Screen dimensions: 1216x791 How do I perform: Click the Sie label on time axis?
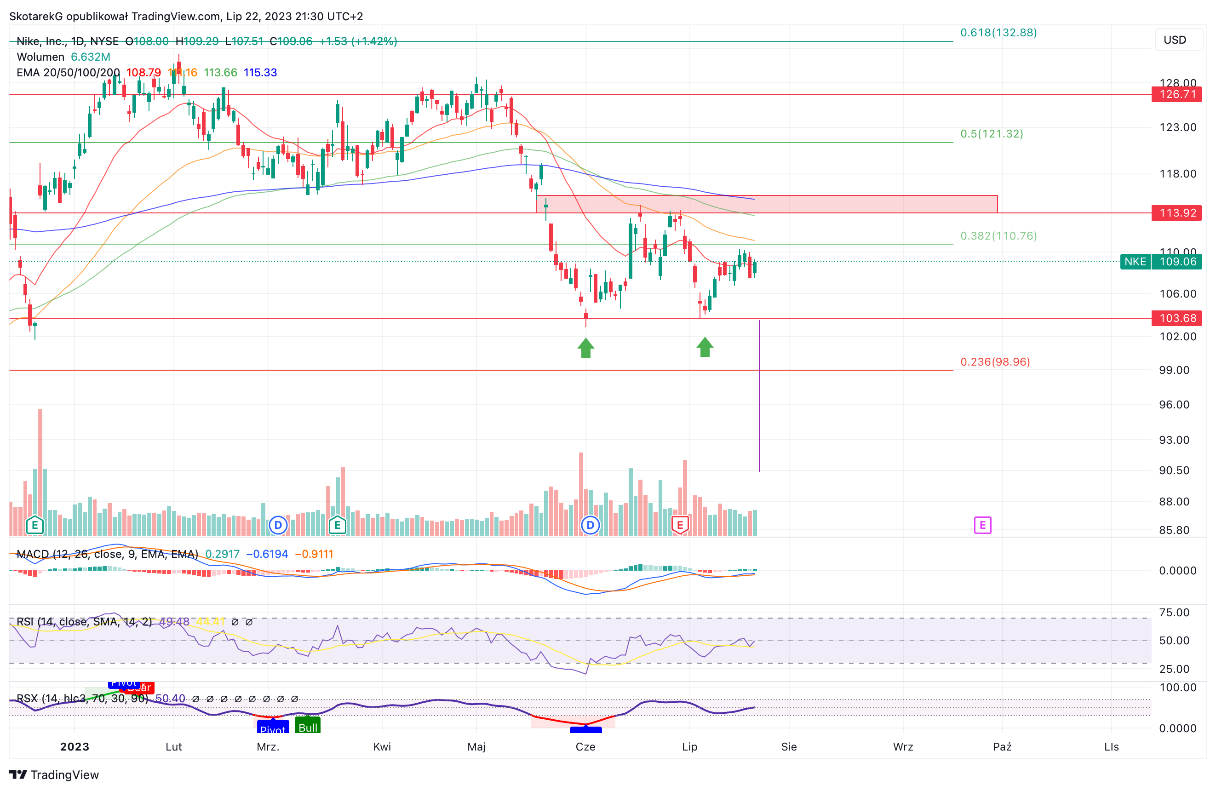(x=789, y=746)
